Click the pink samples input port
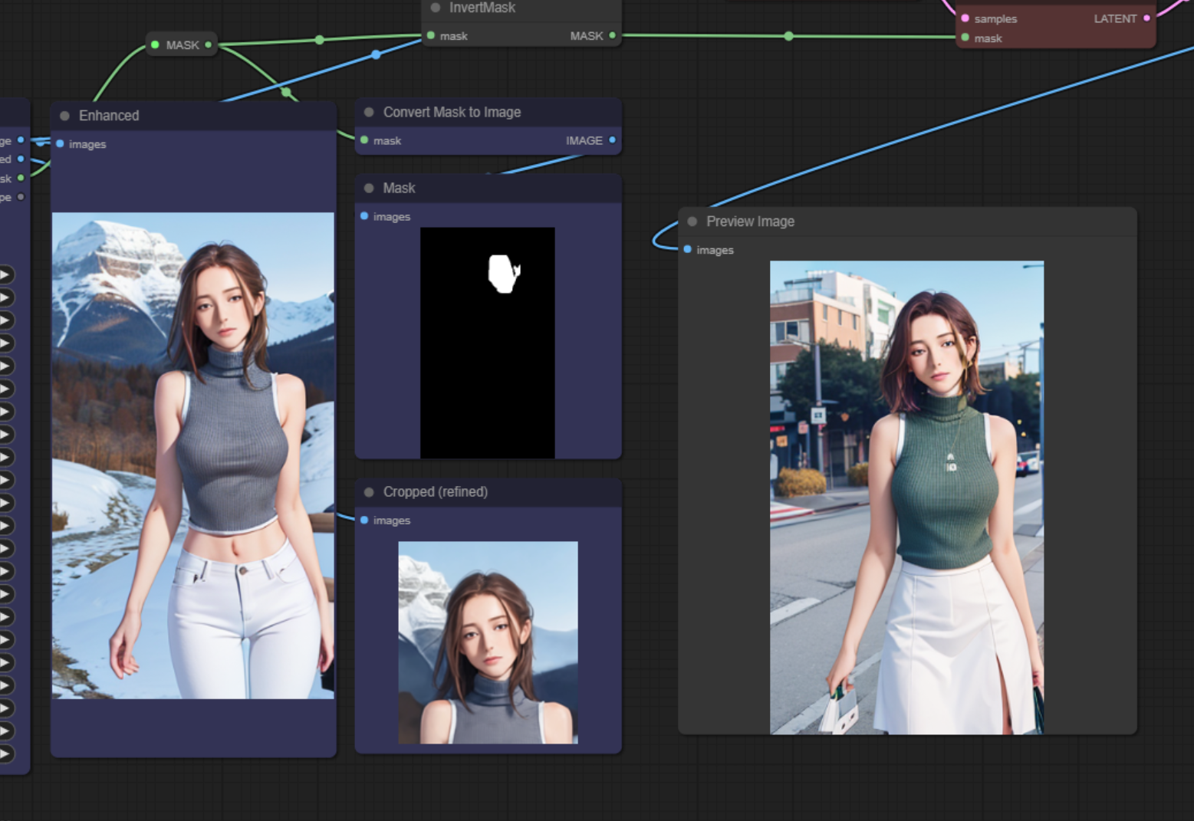 click(x=965, y=18)
